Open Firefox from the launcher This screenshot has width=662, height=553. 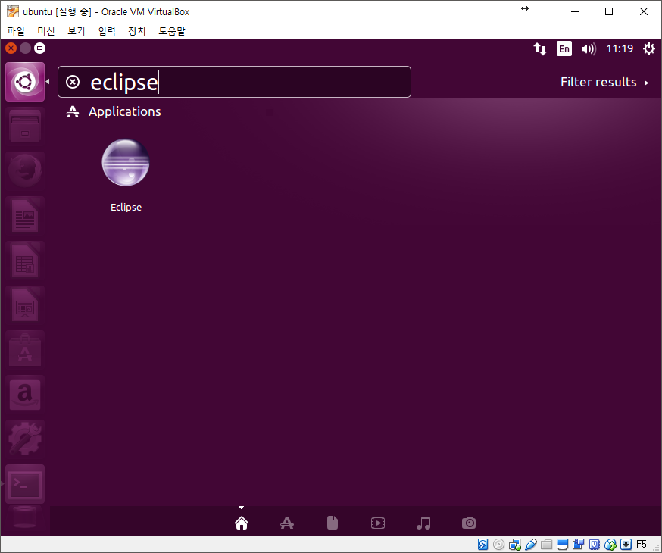[x=25, y=171]
